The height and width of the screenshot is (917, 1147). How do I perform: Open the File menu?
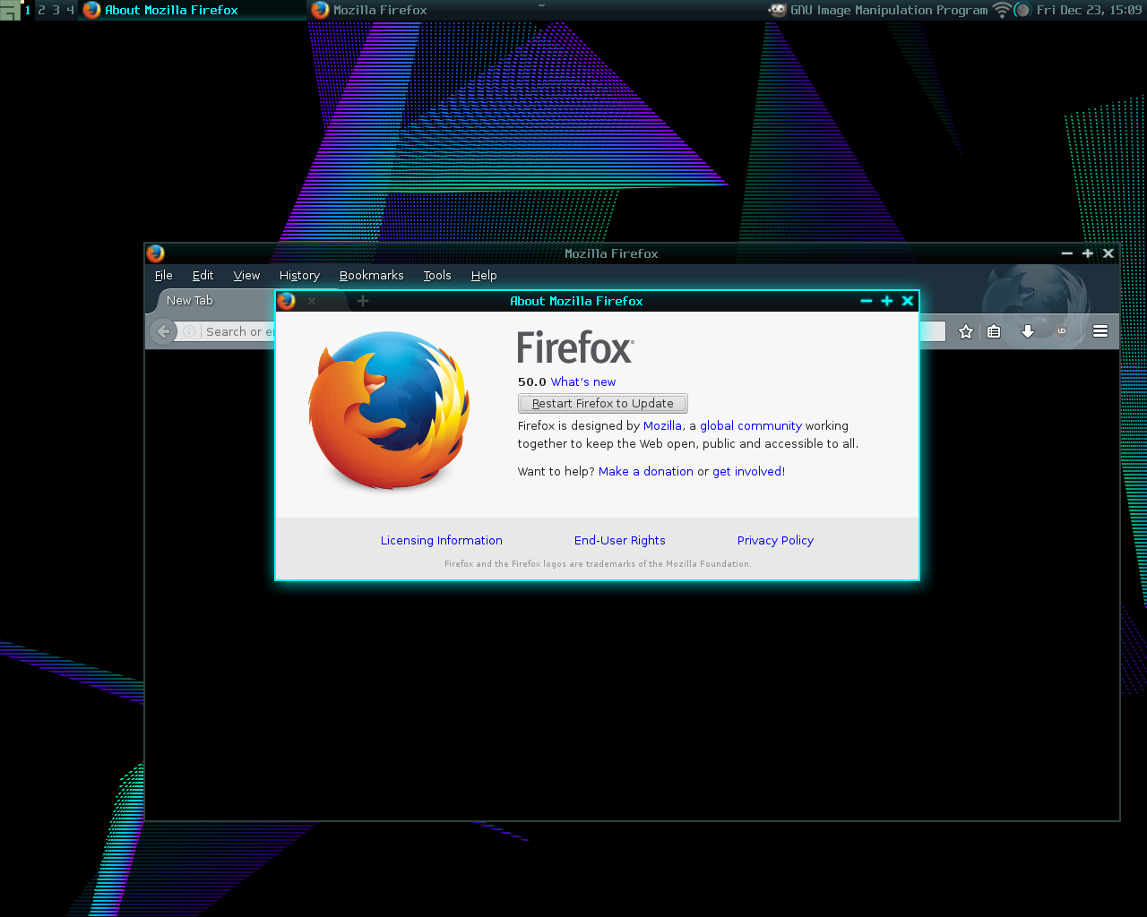164,276
